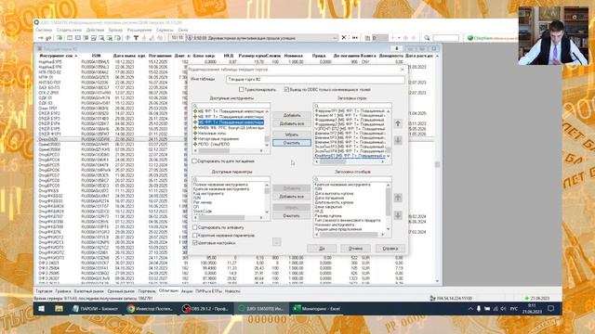Click search field above Доступные инструменты list

tap(231, 105)
